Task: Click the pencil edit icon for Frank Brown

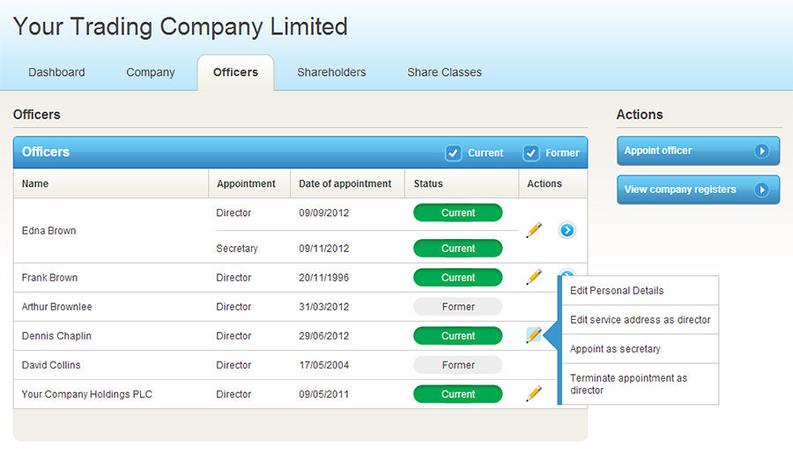Action: pyautogui.click(x=534, y=277)
